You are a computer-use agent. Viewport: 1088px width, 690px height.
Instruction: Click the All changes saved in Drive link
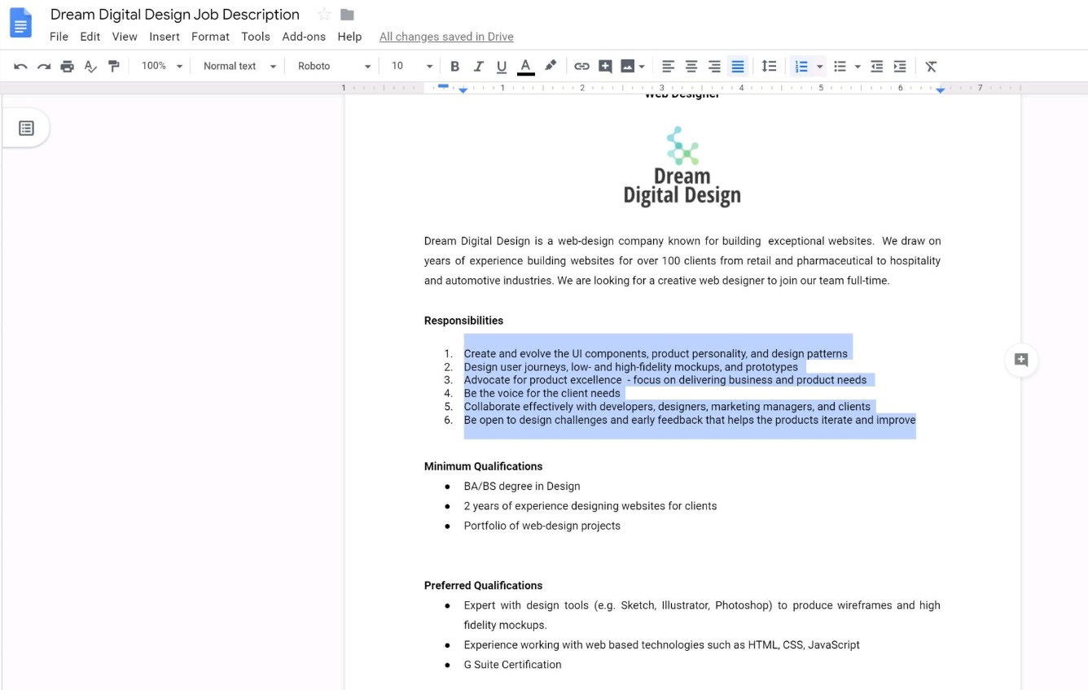(446, 37)
